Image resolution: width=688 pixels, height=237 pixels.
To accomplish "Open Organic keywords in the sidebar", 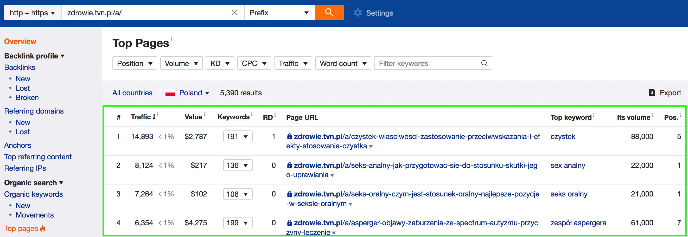I will click(x=33, y=194).
